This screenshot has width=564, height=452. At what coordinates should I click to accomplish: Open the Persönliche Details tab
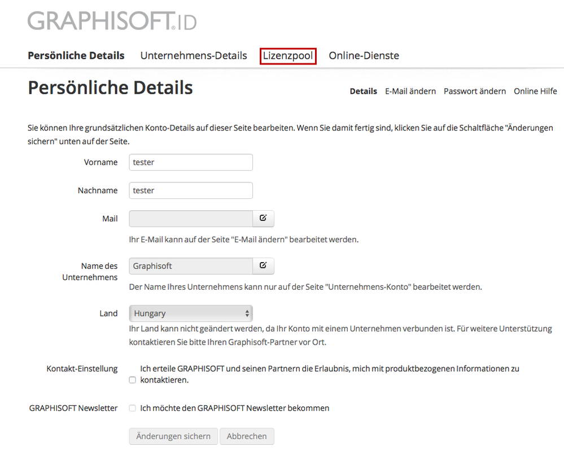click(76, 55)
